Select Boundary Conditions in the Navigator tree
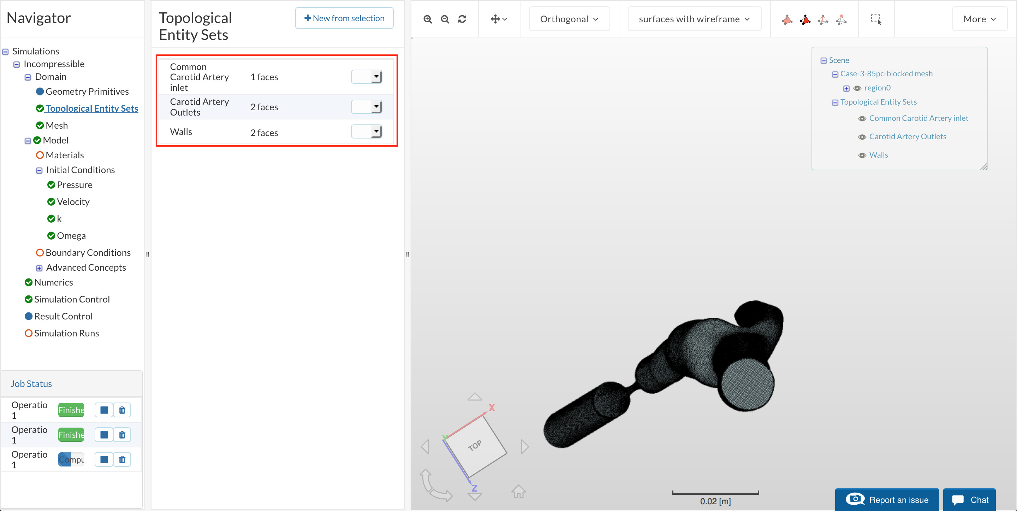This screenshot has height=511, width=1017. point(88,253)
